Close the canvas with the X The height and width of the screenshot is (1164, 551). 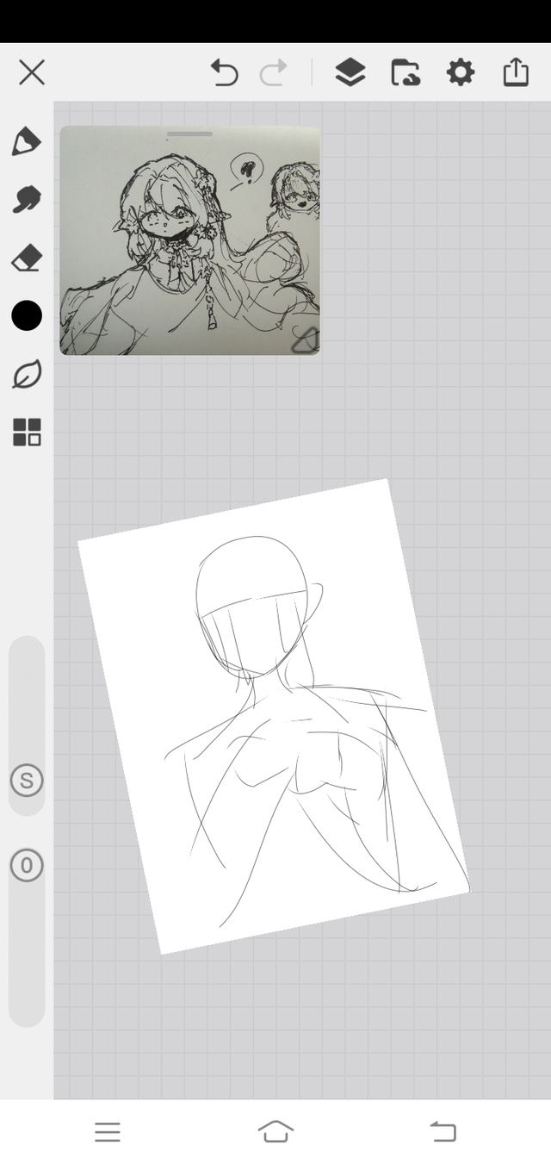tap(32, 72)
